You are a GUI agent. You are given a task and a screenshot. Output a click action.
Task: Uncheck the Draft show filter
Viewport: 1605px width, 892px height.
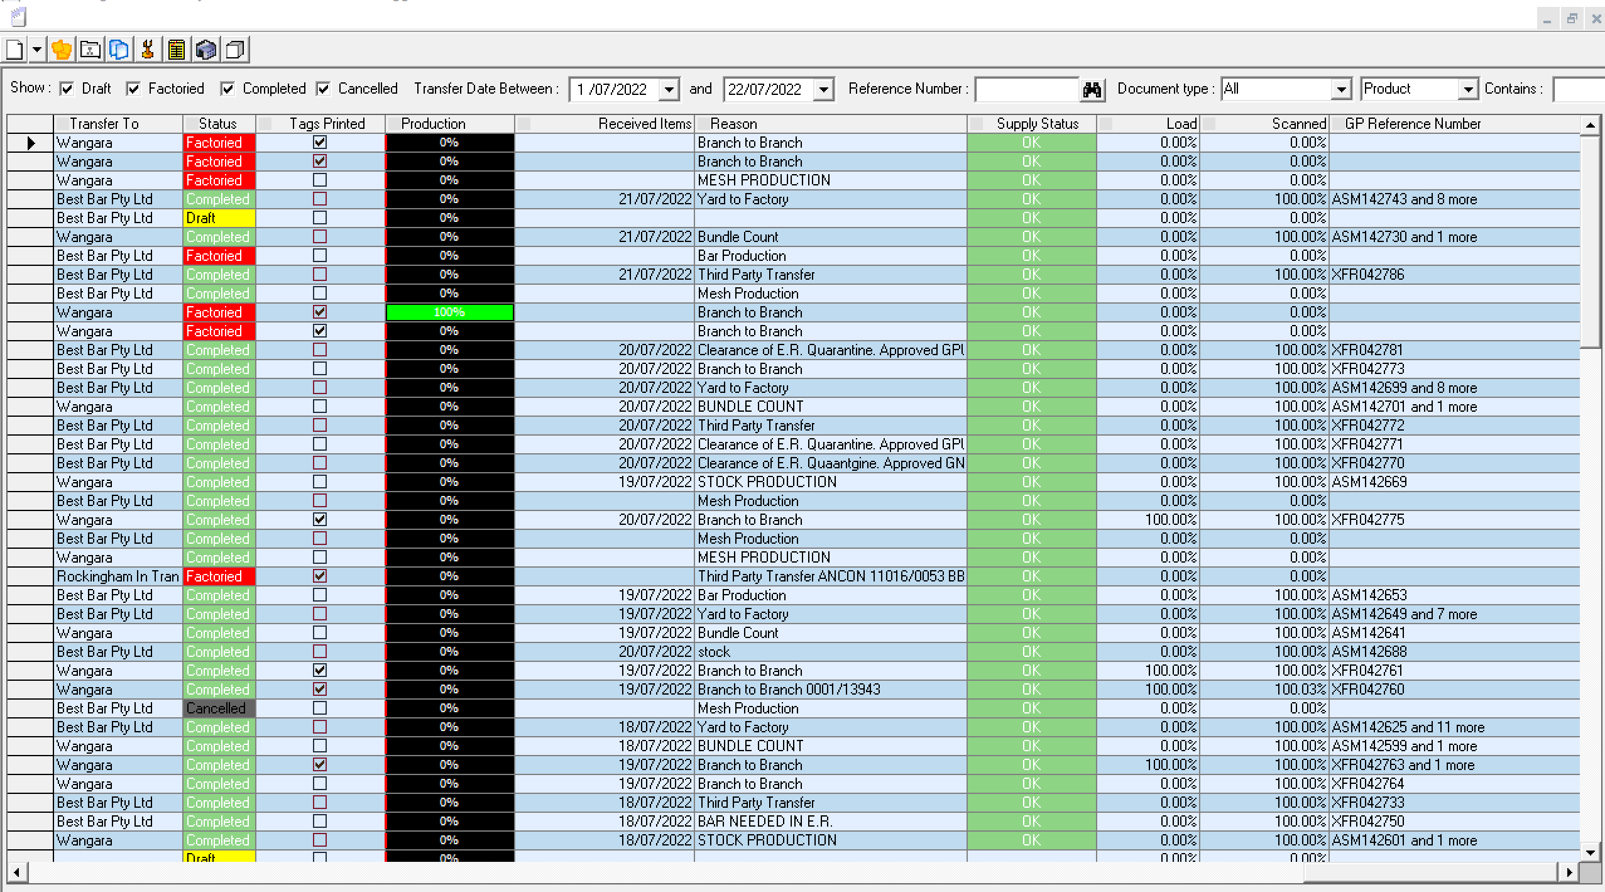[x=67, y=89]
